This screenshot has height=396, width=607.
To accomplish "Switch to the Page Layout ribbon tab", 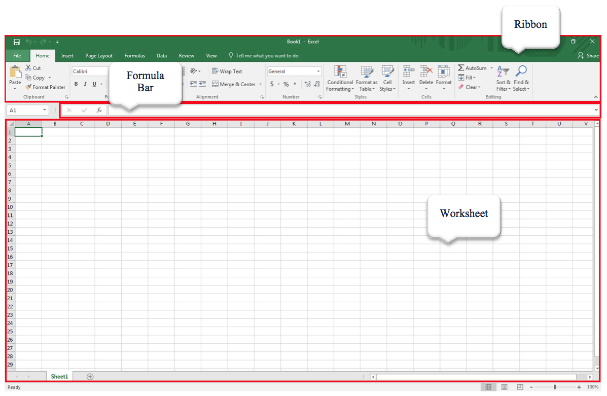I will coord(99,56).
